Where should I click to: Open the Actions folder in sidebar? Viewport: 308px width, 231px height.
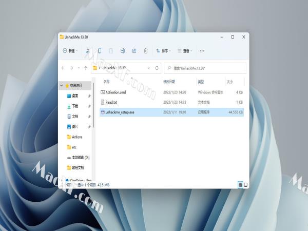pos(74,137)
